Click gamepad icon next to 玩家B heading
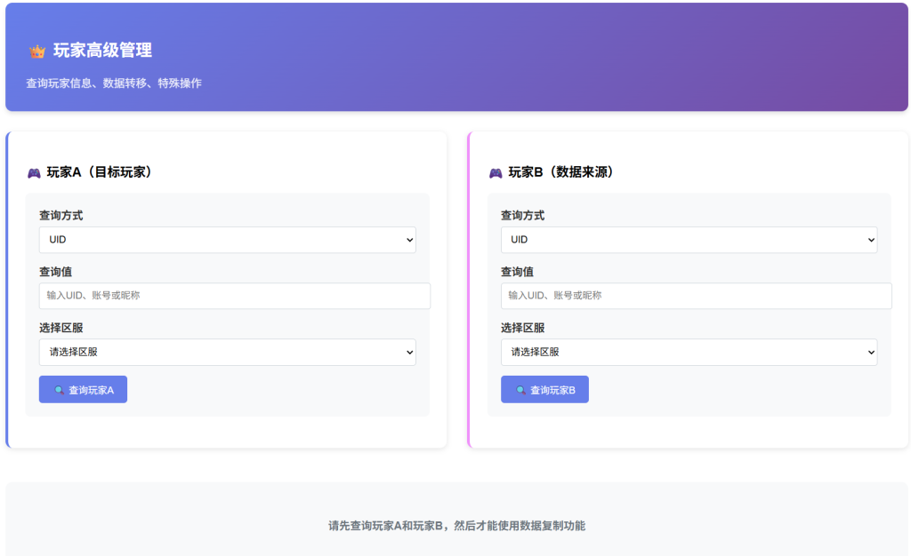The height and width of the screenshot is (556, 911). pos(496,173)
